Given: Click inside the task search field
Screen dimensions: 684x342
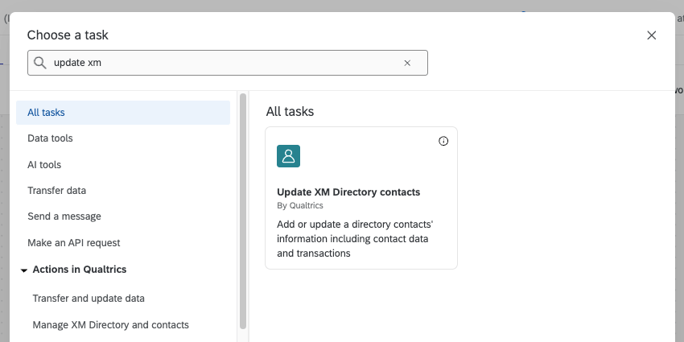Looking at the screenshot, I should coord(225,63).
